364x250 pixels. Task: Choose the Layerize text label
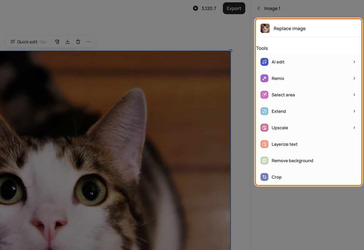tap(284, 144)
